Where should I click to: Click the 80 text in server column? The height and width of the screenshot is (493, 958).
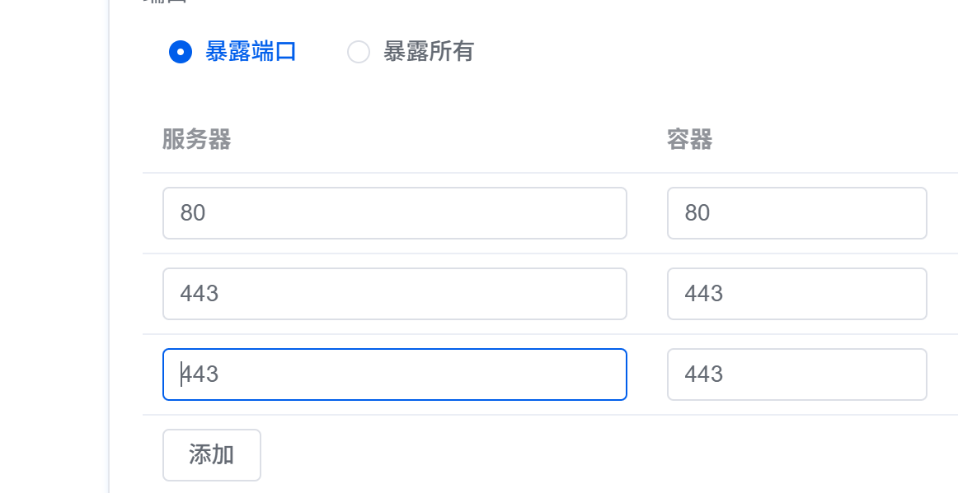coord(193,213)
